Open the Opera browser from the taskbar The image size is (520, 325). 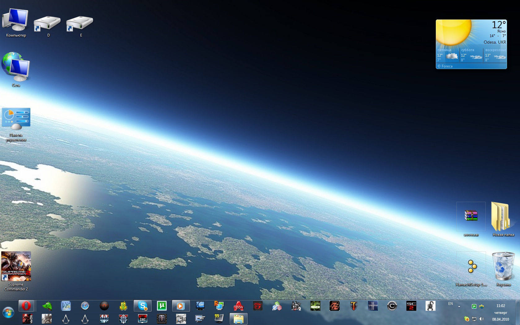point(26,306)
